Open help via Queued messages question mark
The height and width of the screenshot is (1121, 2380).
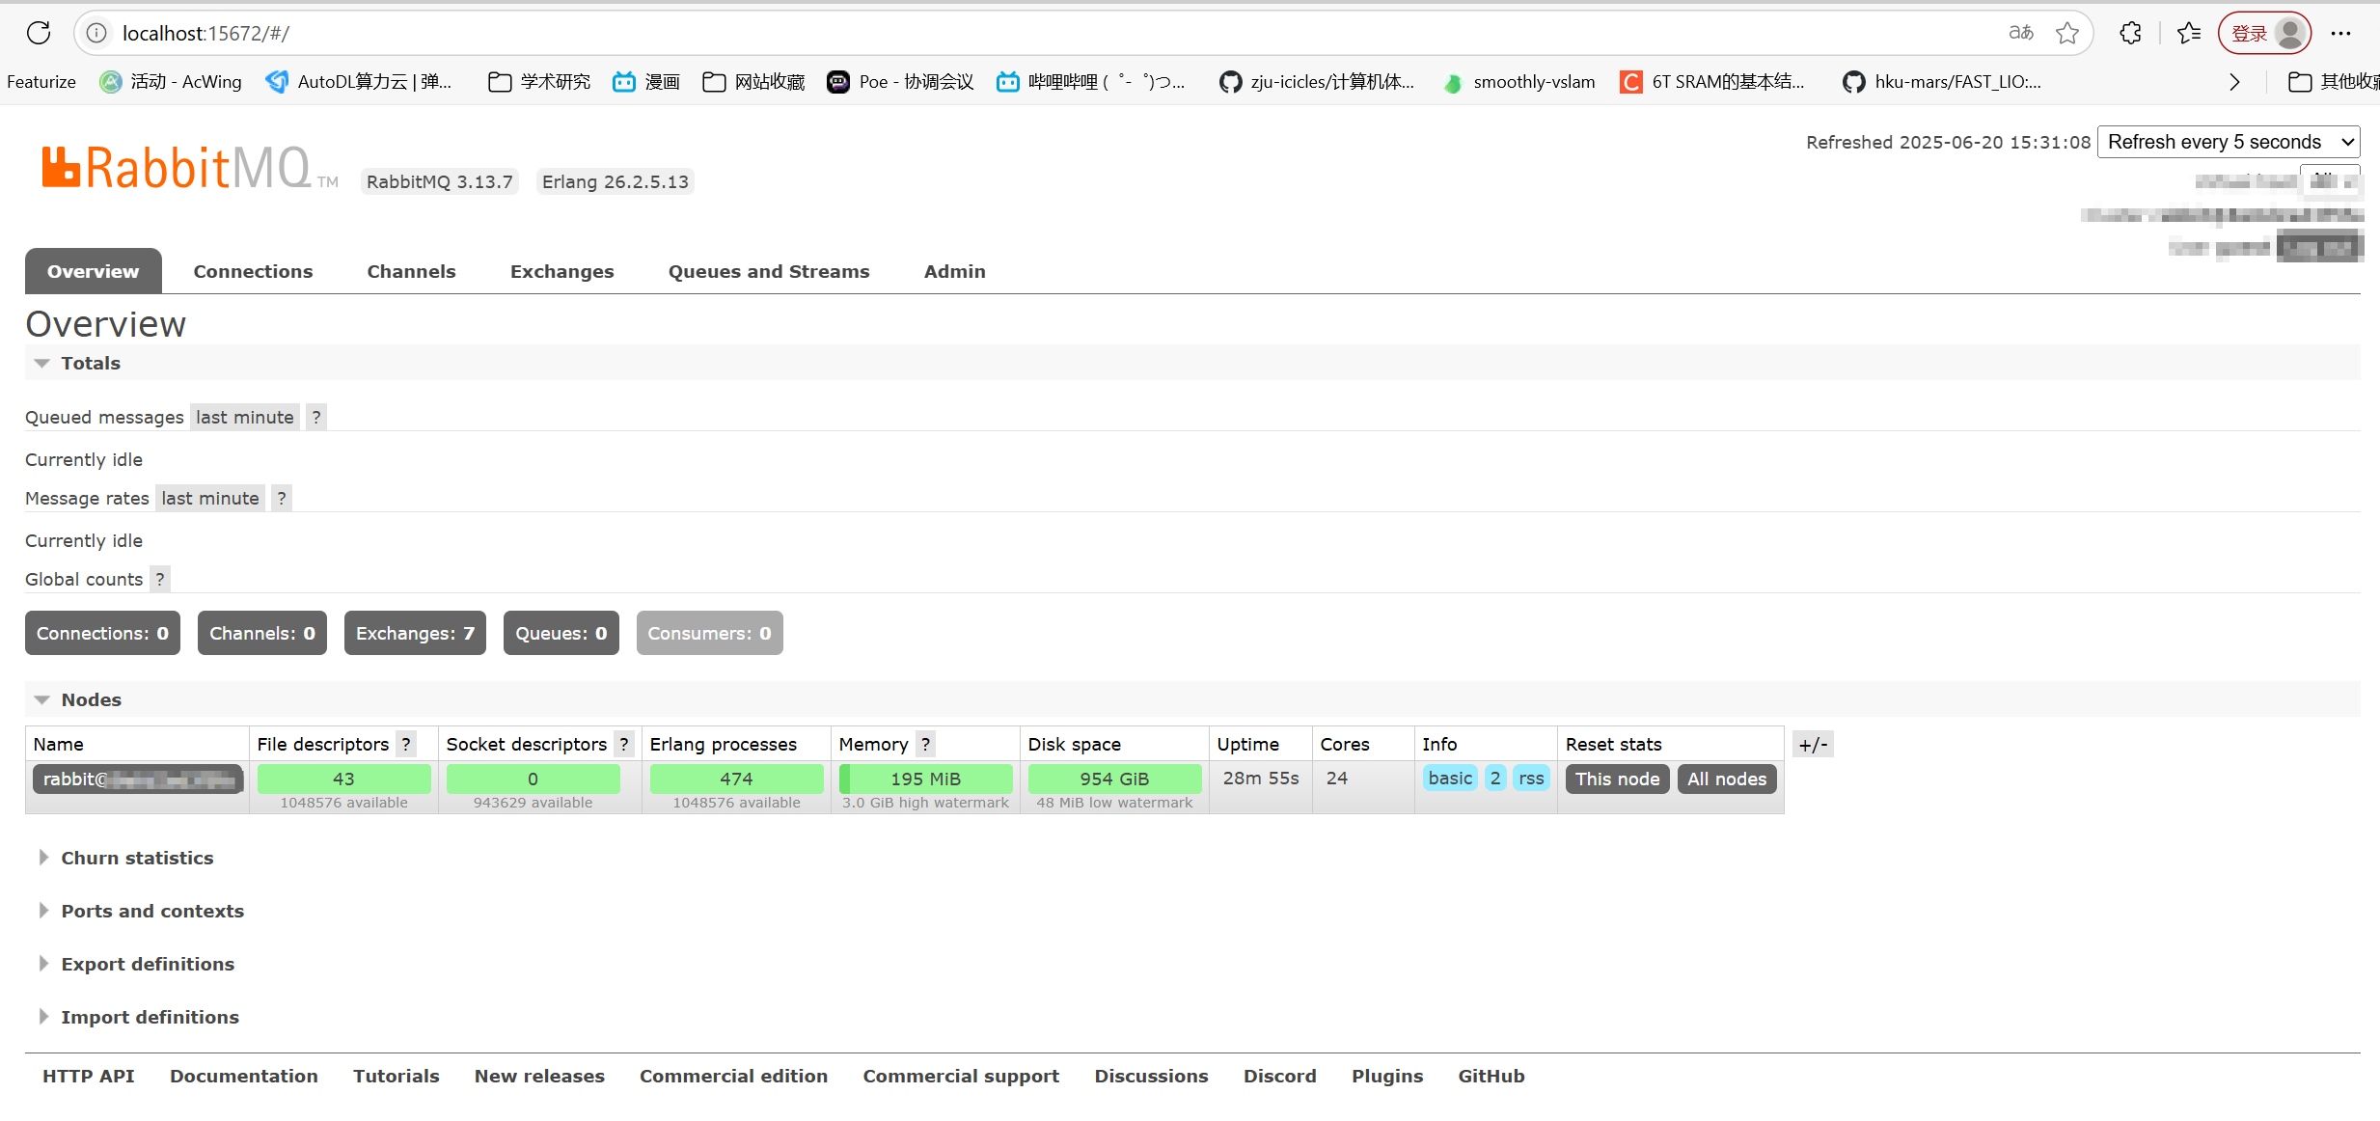click(315, 417)
